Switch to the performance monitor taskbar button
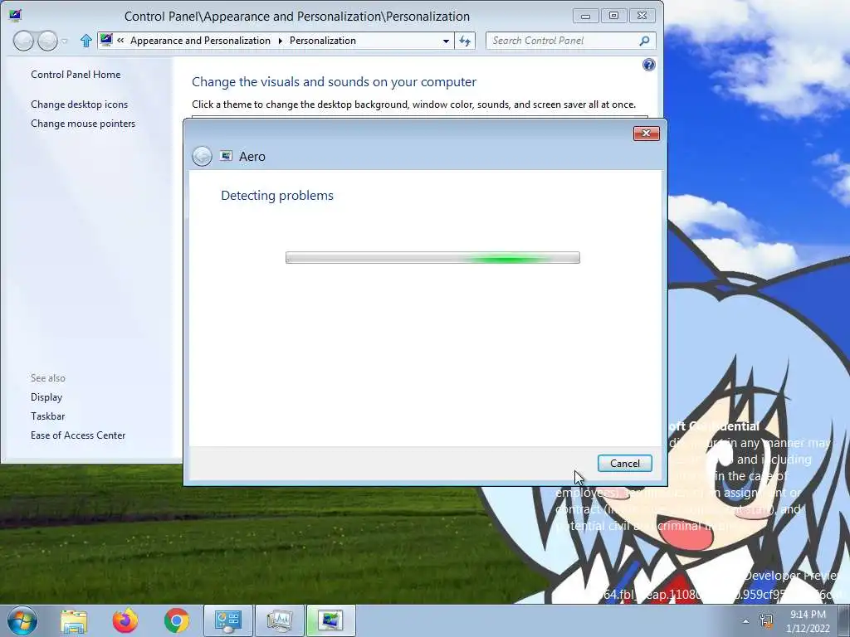 pos(280,620)
